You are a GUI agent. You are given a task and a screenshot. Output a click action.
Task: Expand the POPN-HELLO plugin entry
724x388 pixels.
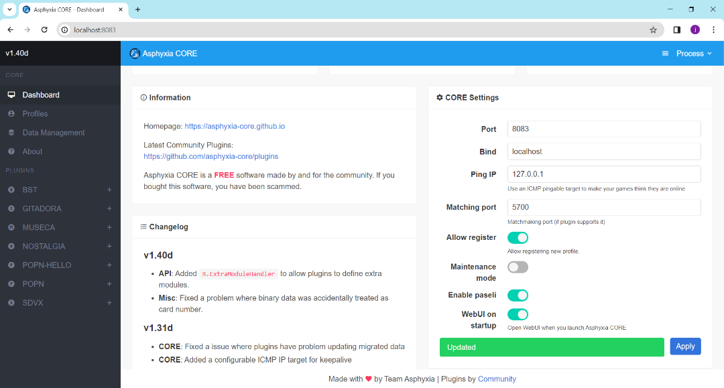tap(109, 265)
